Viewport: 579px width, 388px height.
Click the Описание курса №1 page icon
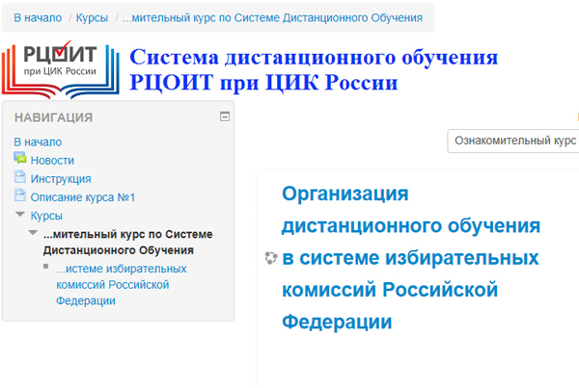click(x=20, y=194)
